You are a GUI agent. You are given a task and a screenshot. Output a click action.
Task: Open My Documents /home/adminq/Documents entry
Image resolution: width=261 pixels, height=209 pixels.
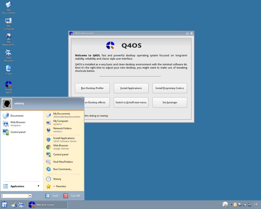pos(64,115)
